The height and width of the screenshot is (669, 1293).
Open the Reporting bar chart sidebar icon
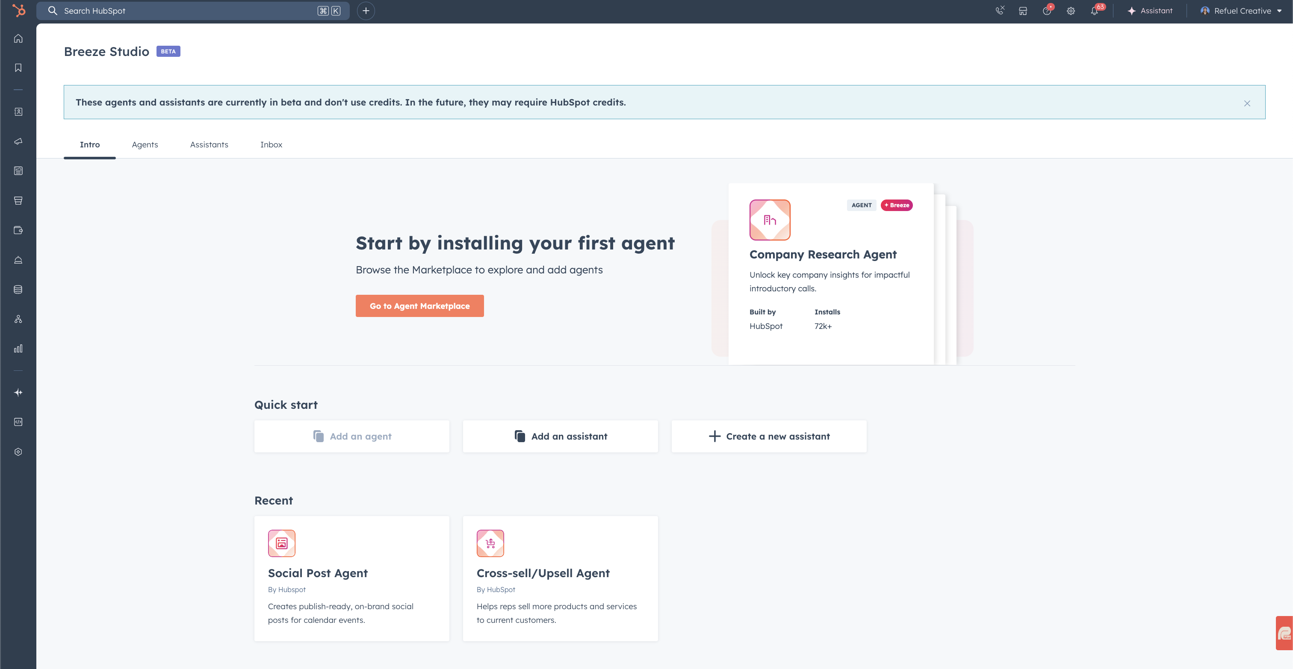click(18, 349)
